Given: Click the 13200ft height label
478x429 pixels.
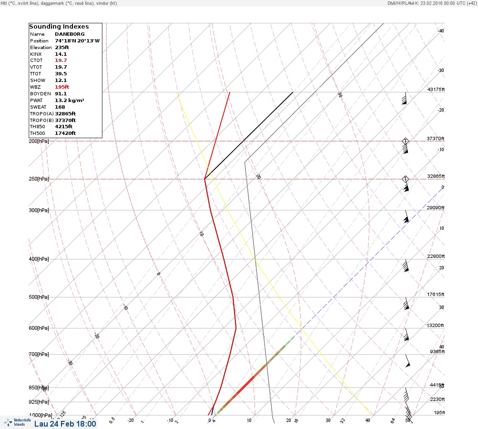Looking at the screenshot, I should tap(435, 326).
